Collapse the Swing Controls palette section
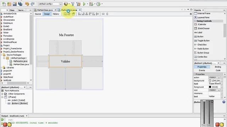The width and height of the screenshot is (227, 127). (x=195, y=21)
